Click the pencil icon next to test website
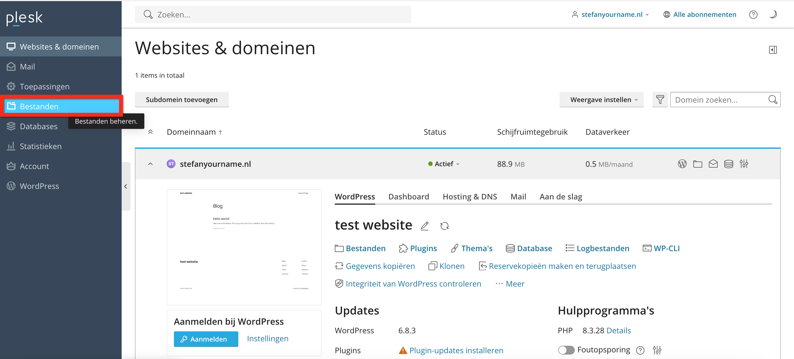This screenshot has height=359, width=794. (x=424, y=226)
